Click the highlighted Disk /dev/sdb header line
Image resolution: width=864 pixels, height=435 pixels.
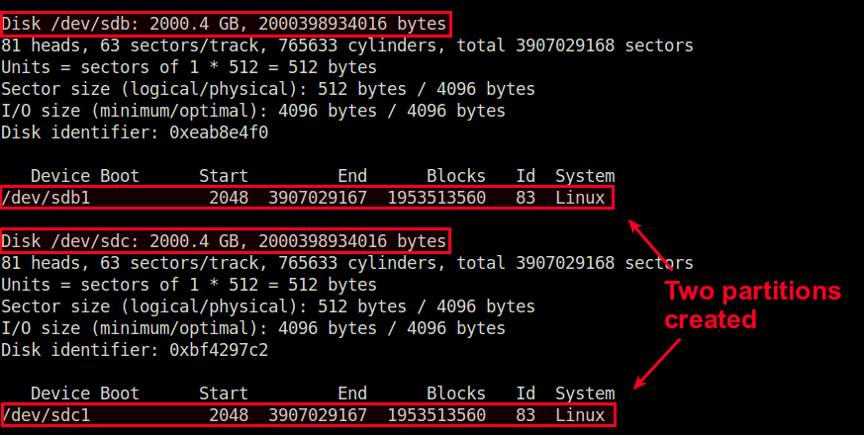(x=226, y=25)
